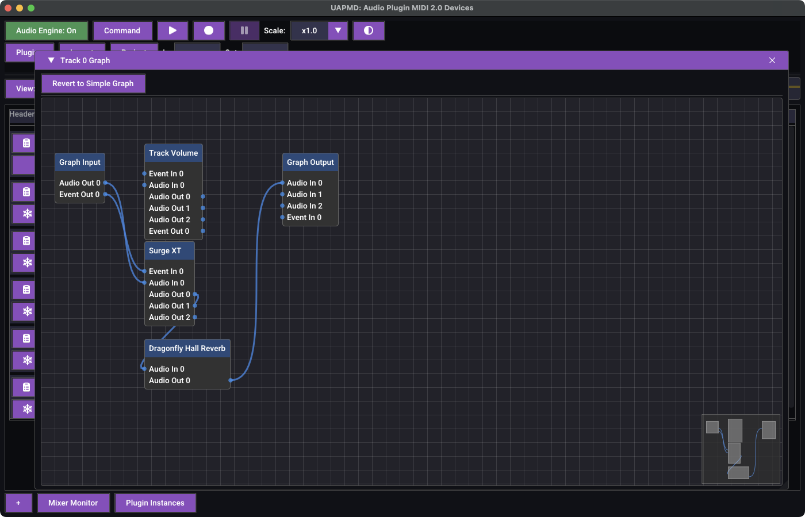Click Surge XT Audio In 0 pin

tap(144, 283)
